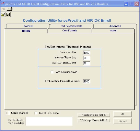Click the OK button
Screen dimensions: 140x131
122,114
